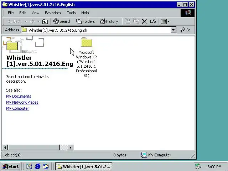Click the Forward arrow button
Image resolution: width=228 pixels, height=171 pixels.
(x=32, y=21)
